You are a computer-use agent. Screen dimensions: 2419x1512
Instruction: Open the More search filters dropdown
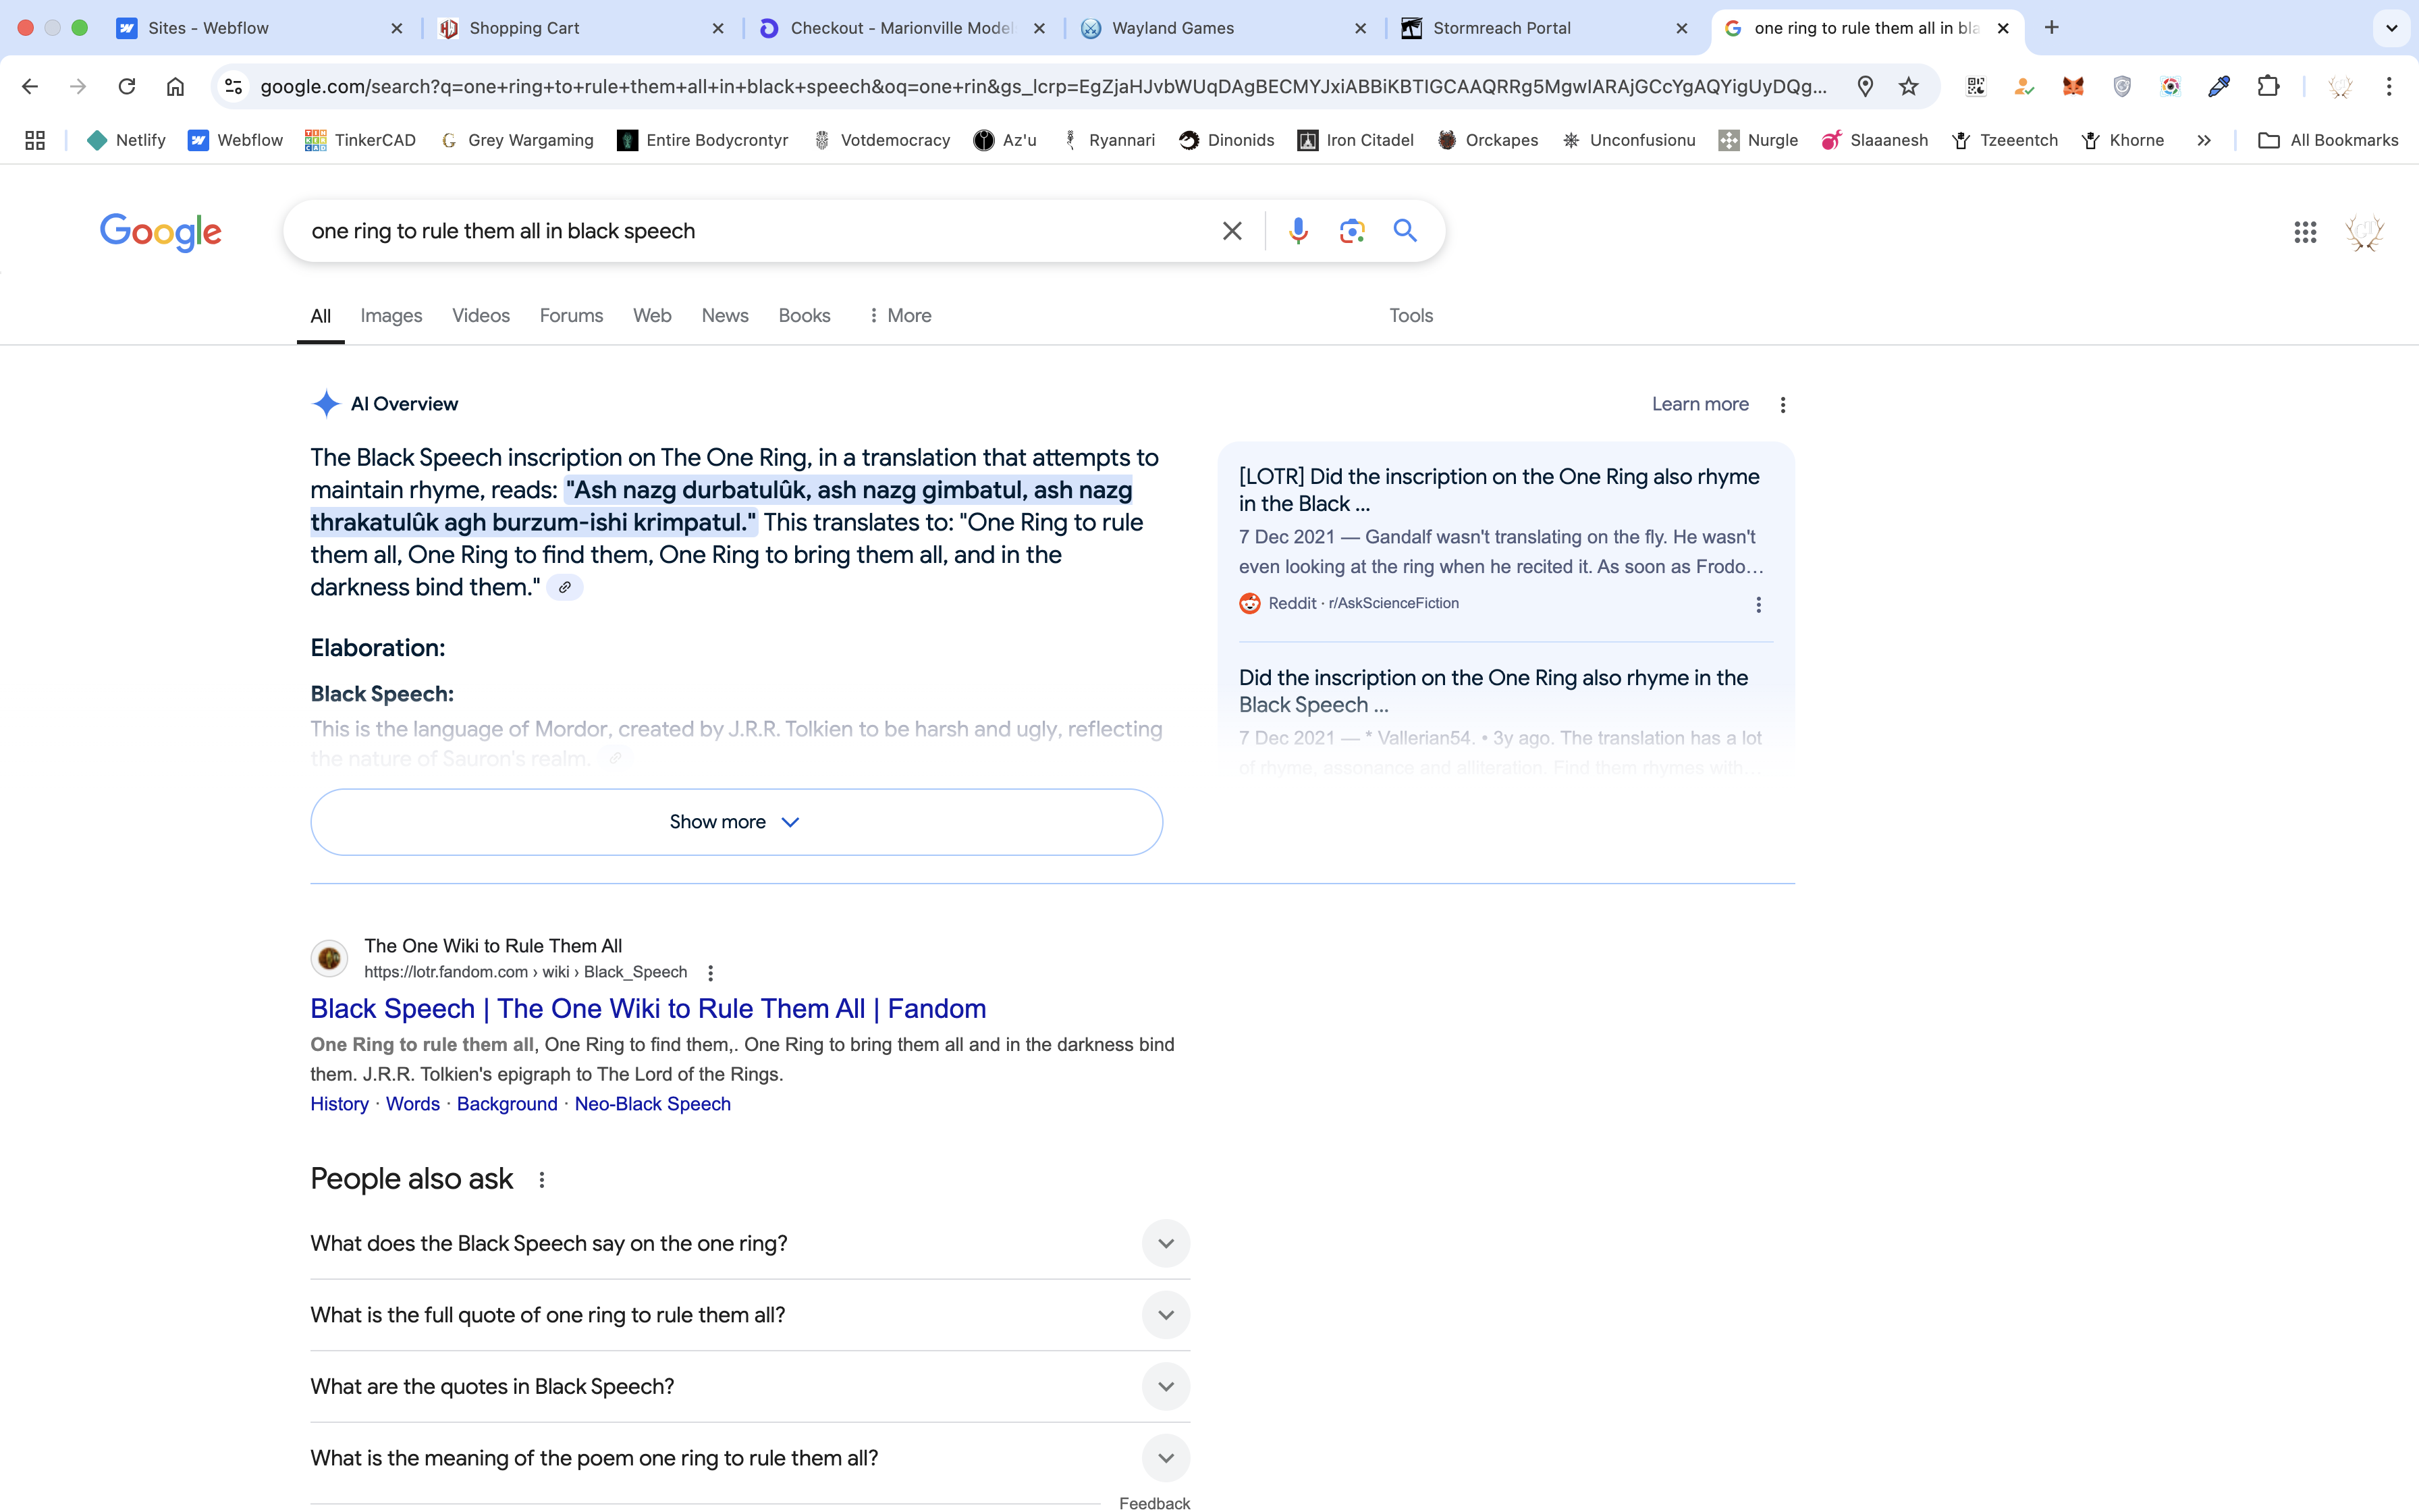coord(900,315)
